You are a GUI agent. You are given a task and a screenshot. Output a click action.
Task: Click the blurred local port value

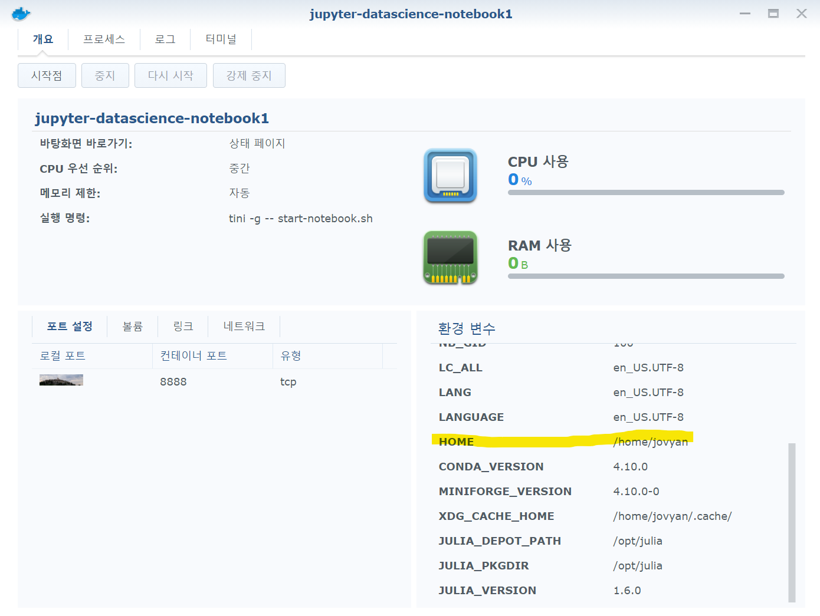click(x=61, y=380)
